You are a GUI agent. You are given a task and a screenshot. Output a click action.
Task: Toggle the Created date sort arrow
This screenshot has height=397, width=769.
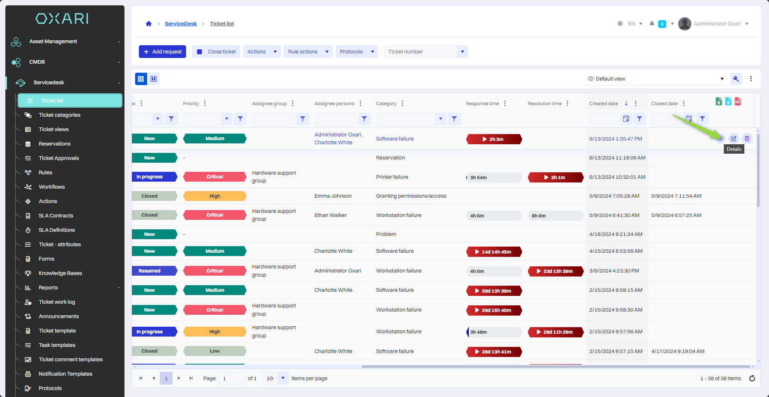(626, 104)
